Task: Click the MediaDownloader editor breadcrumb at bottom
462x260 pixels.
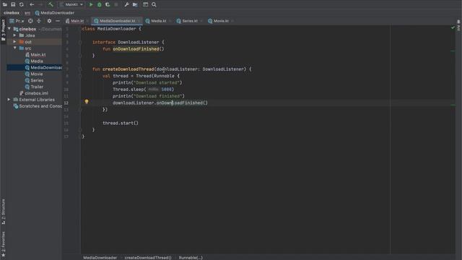Action: (x=100, y=258)
